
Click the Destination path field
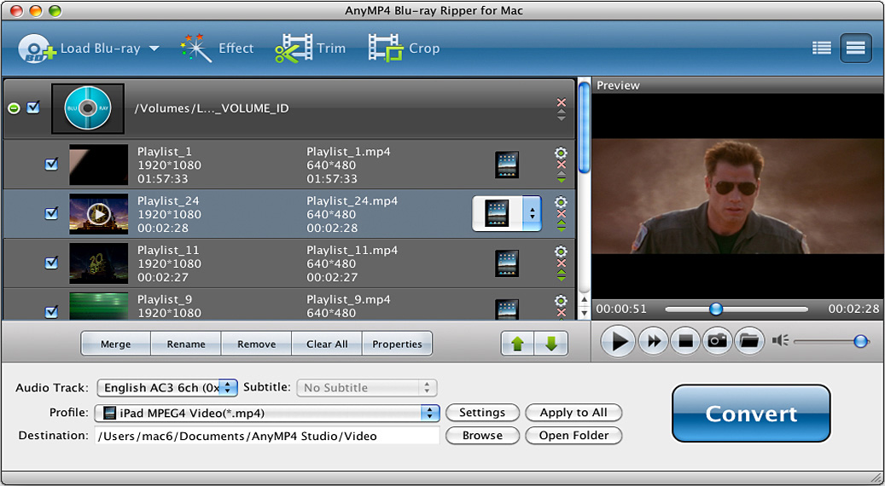[267, 436]
